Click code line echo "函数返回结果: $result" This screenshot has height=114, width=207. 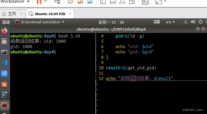[140, 78]
